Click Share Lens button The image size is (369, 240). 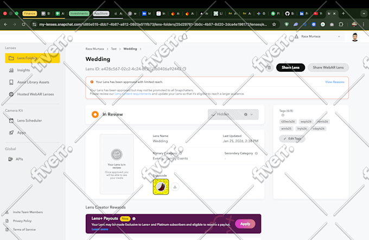point(290,67)
